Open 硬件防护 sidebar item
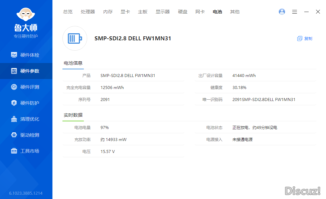The image size is (326, 199). [x=30, y=103]
